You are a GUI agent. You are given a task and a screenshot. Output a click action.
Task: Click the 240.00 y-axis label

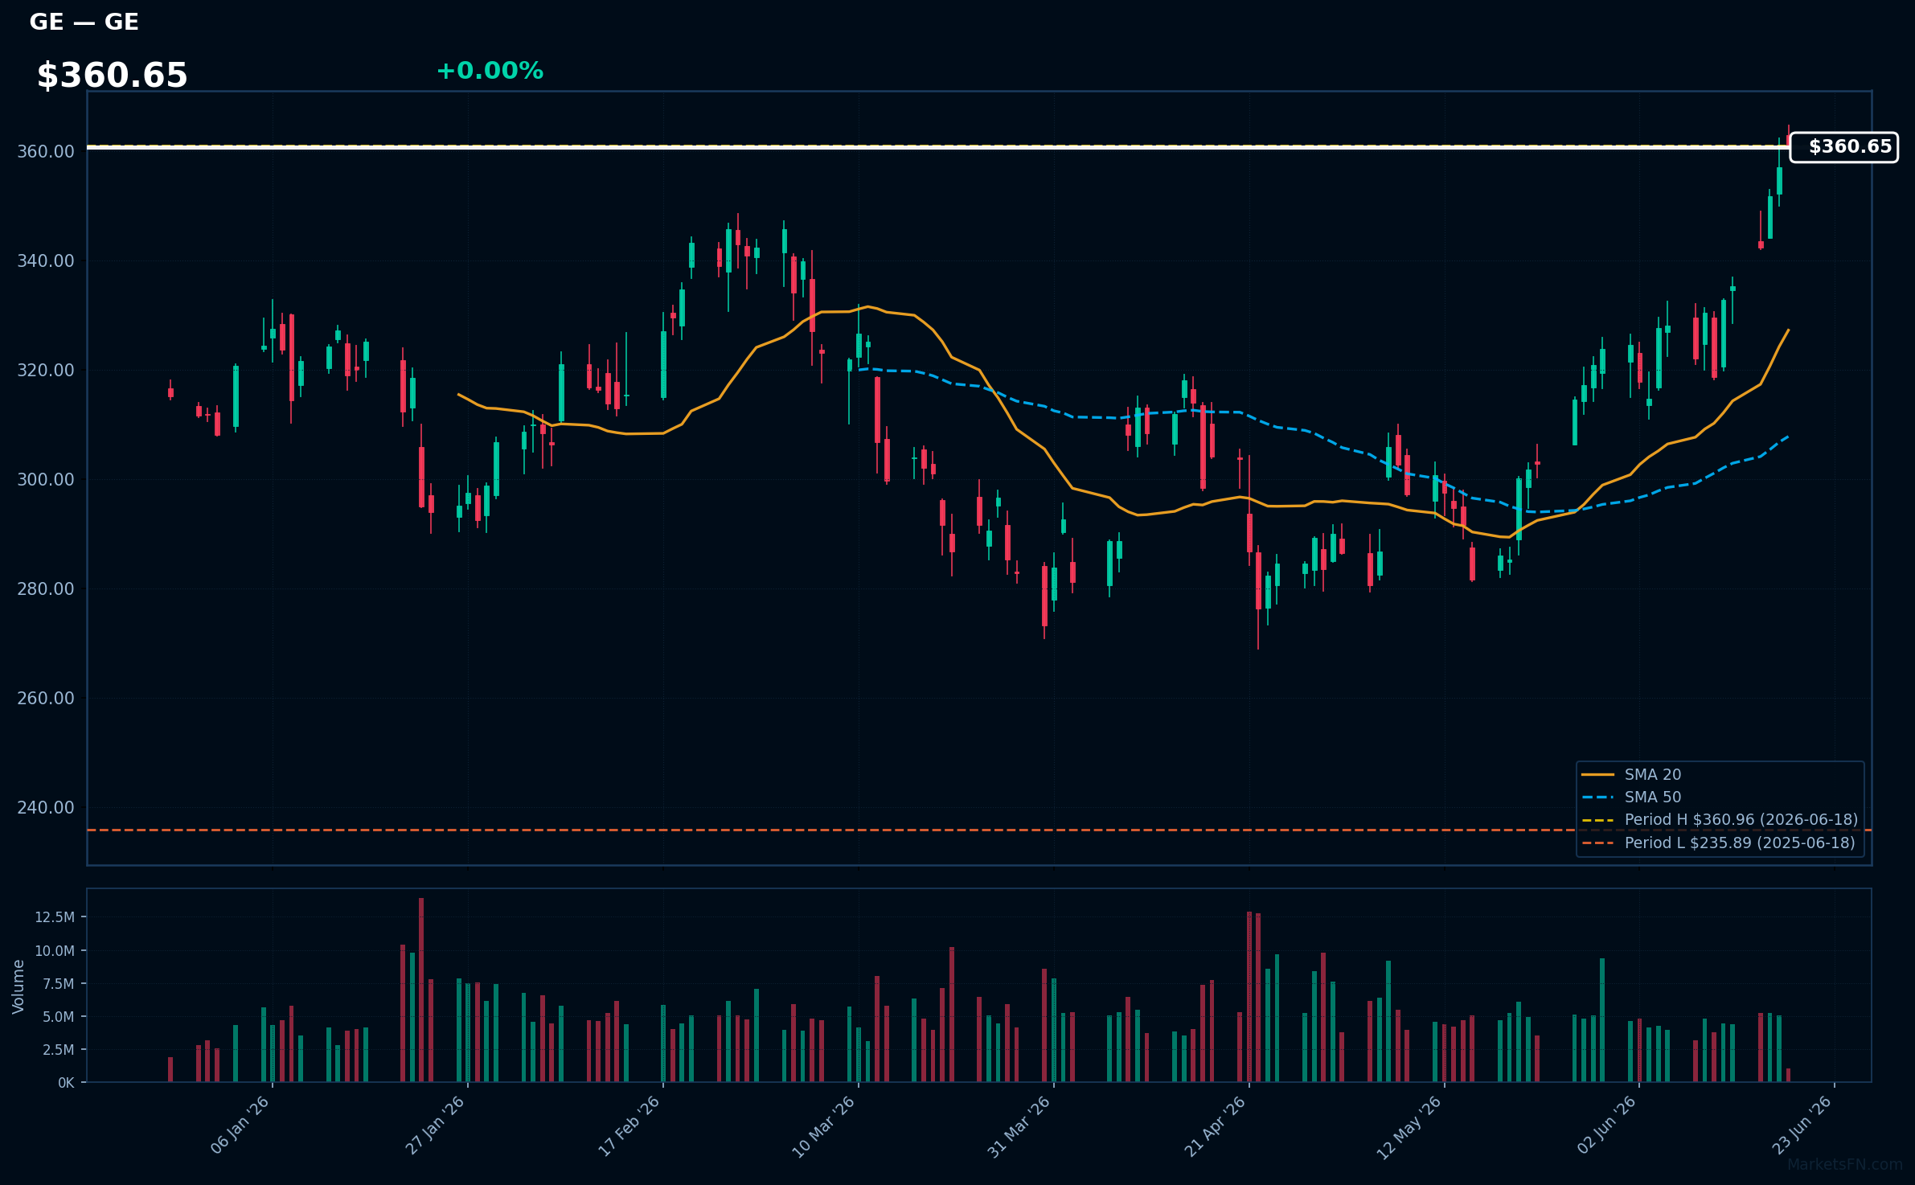point(46,808)
